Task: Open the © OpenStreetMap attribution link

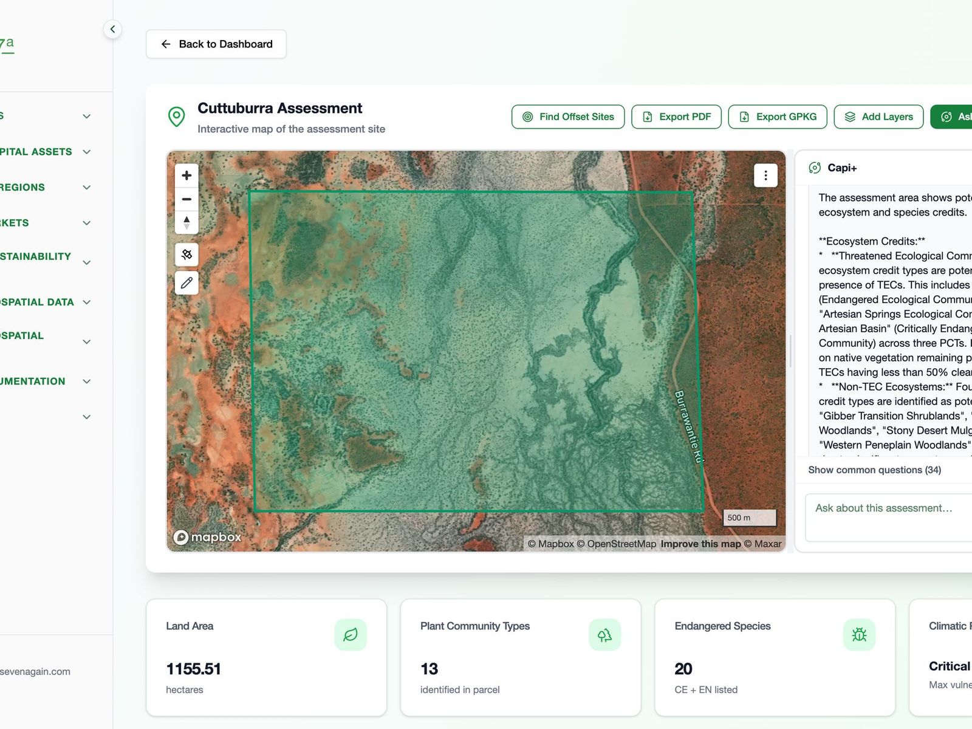Action: point(616,544)
